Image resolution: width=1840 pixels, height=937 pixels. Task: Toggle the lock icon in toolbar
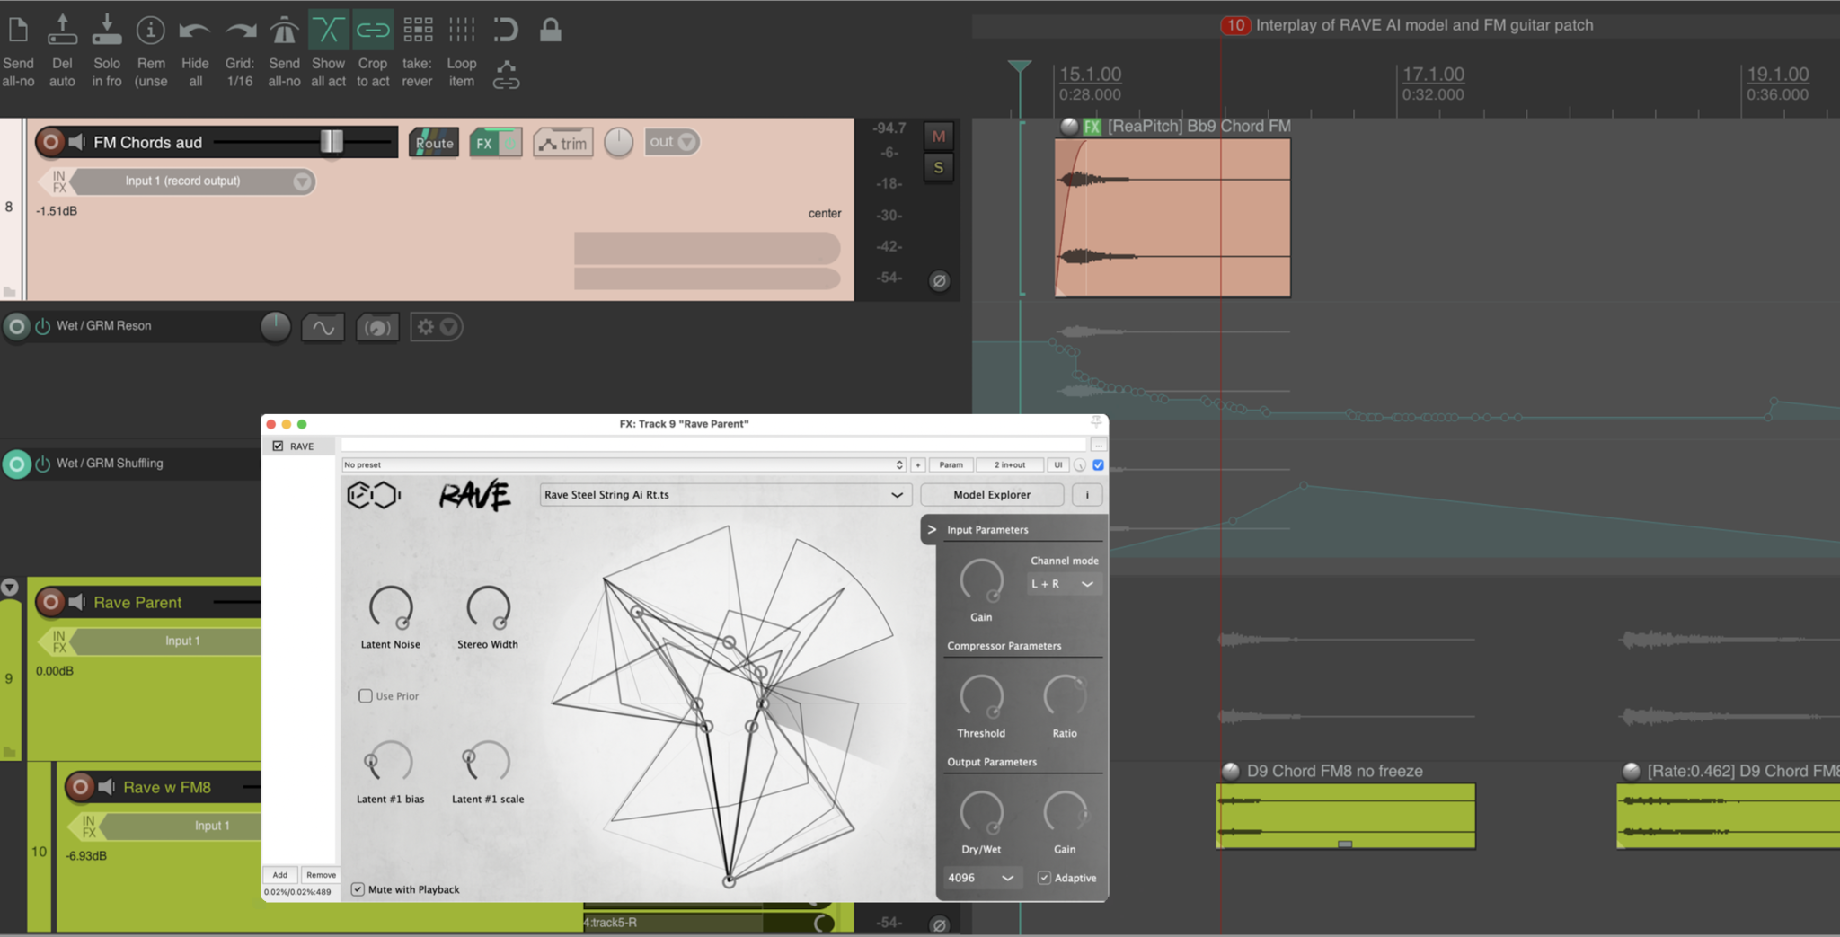pos(550,31)
